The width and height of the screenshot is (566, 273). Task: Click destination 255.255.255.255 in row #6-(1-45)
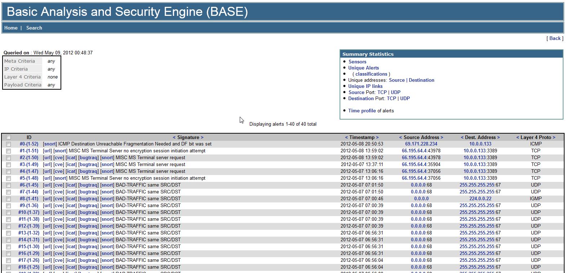477,185
